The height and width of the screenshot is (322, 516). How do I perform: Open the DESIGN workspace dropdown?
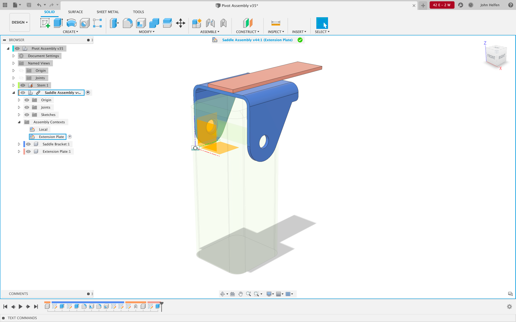20,22
